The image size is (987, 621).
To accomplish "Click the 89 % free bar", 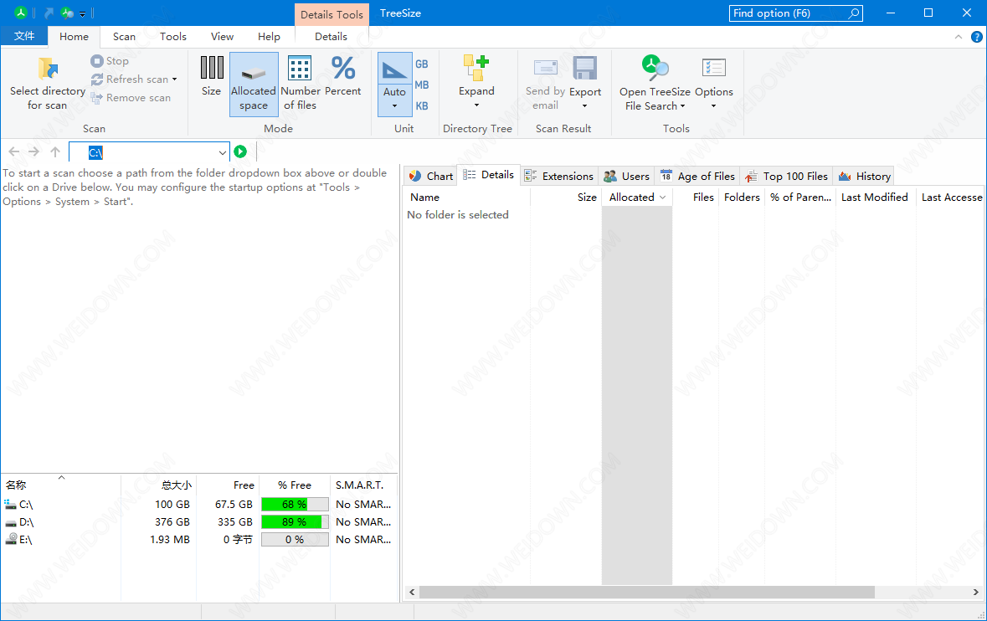I will pos(295,522).
